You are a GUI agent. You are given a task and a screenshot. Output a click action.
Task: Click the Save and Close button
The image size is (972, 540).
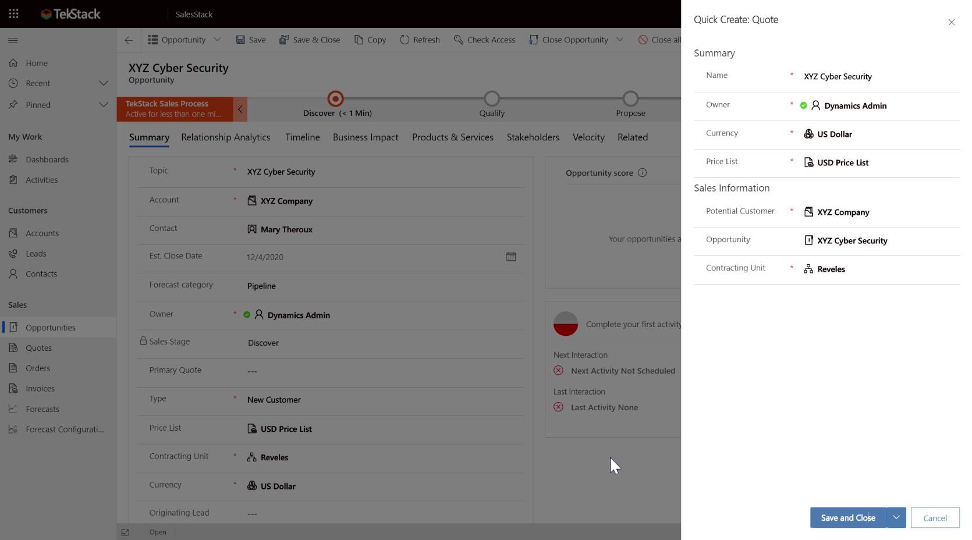pos(848,518)
